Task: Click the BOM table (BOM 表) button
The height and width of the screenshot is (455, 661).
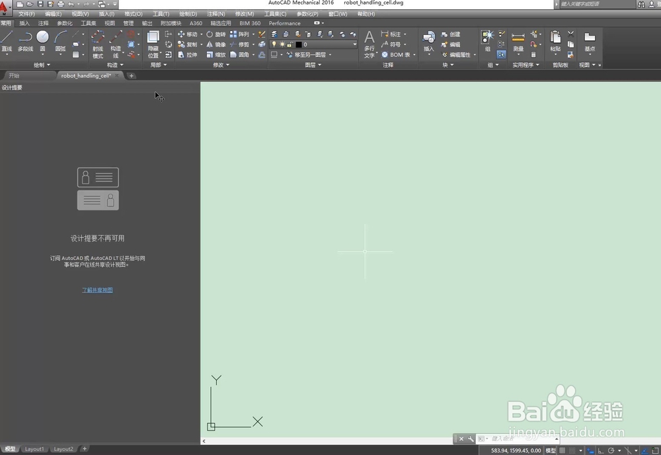Action: 396,55
